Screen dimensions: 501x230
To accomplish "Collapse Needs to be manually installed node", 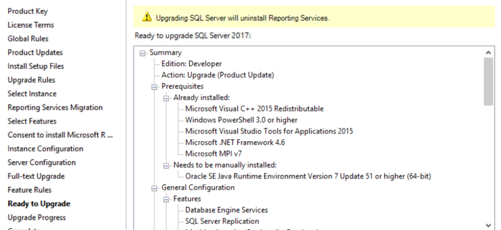I will tap(166, 165).
